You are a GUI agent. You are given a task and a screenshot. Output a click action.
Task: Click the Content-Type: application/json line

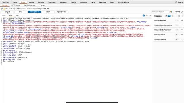(16, 49)
